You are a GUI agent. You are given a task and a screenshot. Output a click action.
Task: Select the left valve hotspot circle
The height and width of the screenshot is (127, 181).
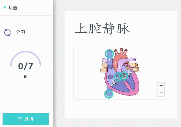[x=118, y=76]
